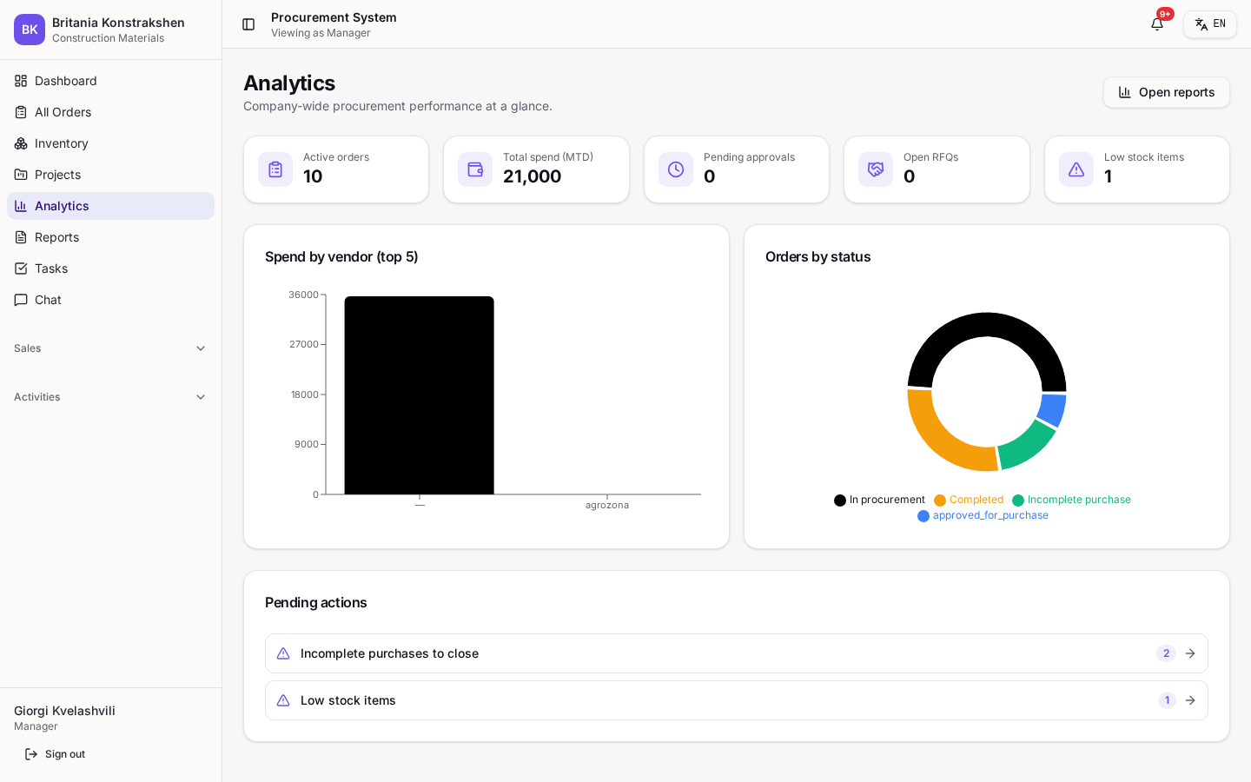1251x782 pixels.
Task: Open the Projects page
Action: [111, 175]
